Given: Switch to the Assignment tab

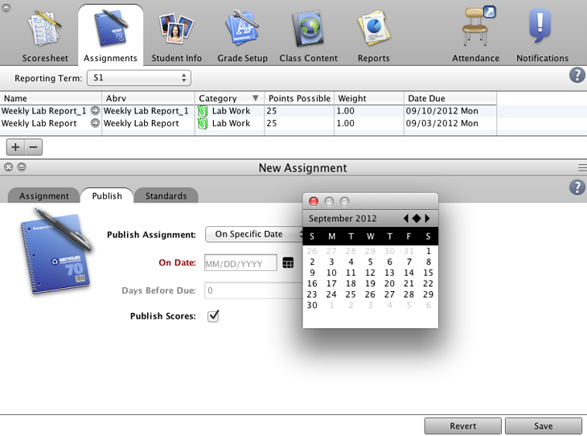Looking at the screenshot, I should pyautogui.click(x=44, y=196).
